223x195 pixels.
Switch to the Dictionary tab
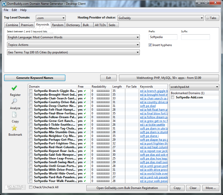[73, 25]
